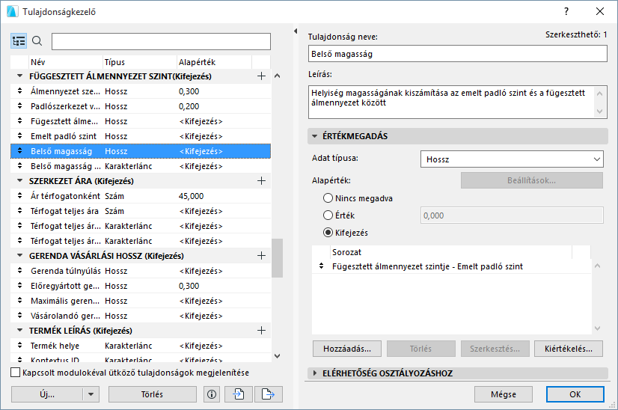Click reorder handle of the Sorozat expression row
This screenshot has height=410, width=618.
click(x=321, y=266)
